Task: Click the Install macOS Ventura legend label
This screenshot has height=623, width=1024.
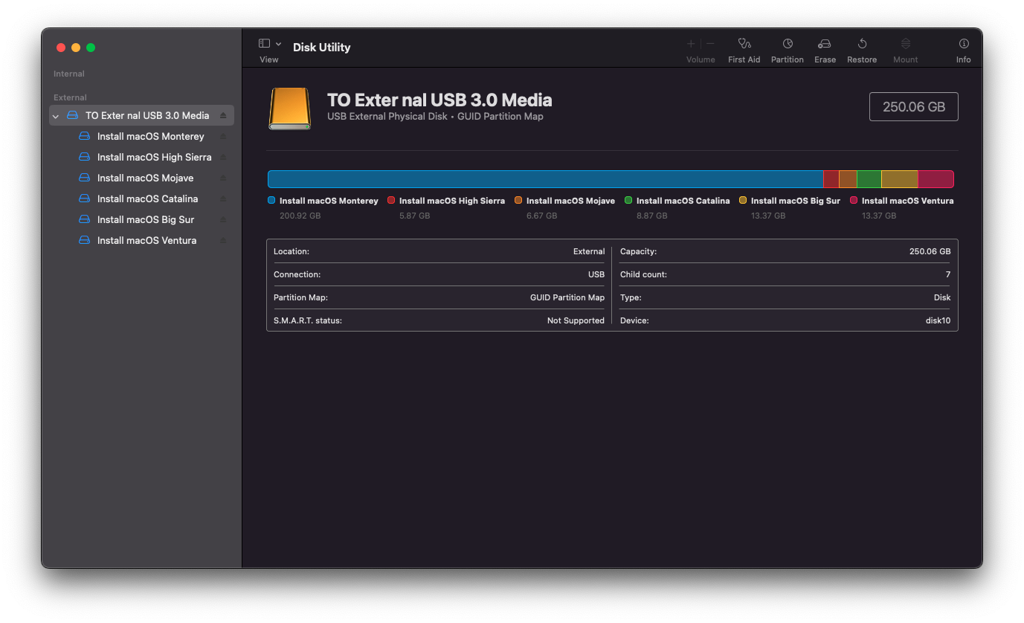Action: tap(907, 201)
